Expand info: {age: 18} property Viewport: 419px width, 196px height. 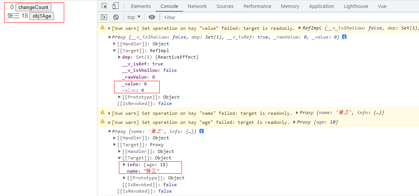(x=124, y=165)
